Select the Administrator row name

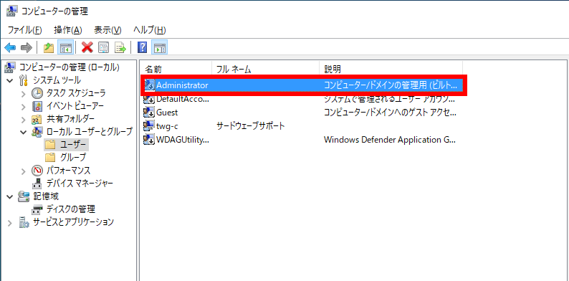(x=182, y=85)
